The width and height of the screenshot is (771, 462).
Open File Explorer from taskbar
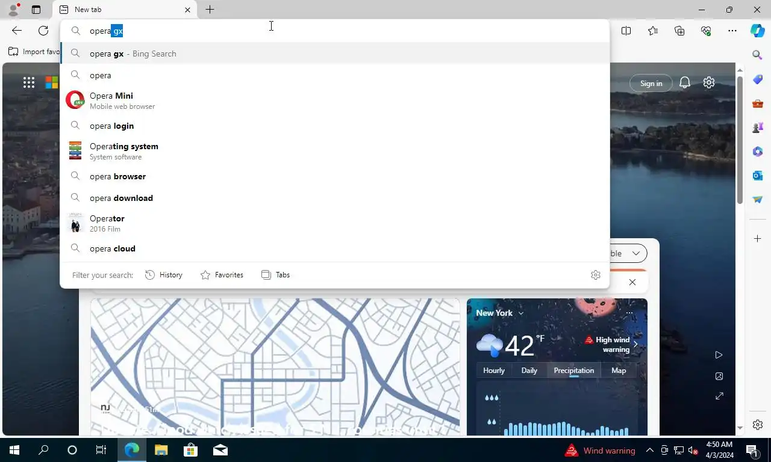pos(161,450)
